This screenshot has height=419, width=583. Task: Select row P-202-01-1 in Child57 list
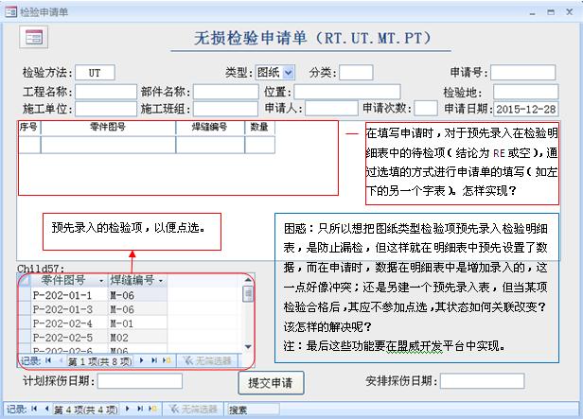point(62,294)
